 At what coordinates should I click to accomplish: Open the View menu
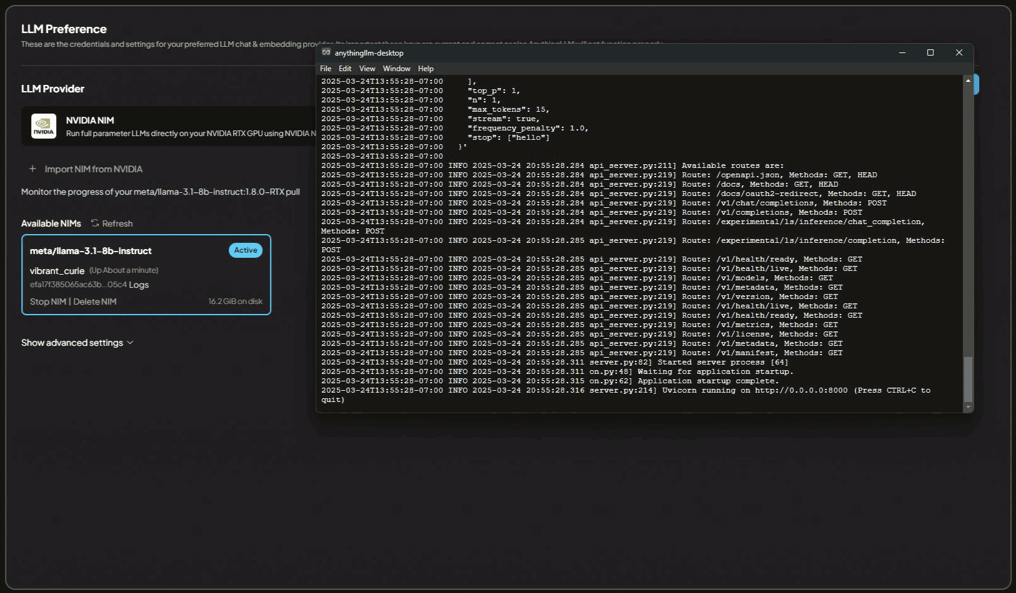(367, 69)
